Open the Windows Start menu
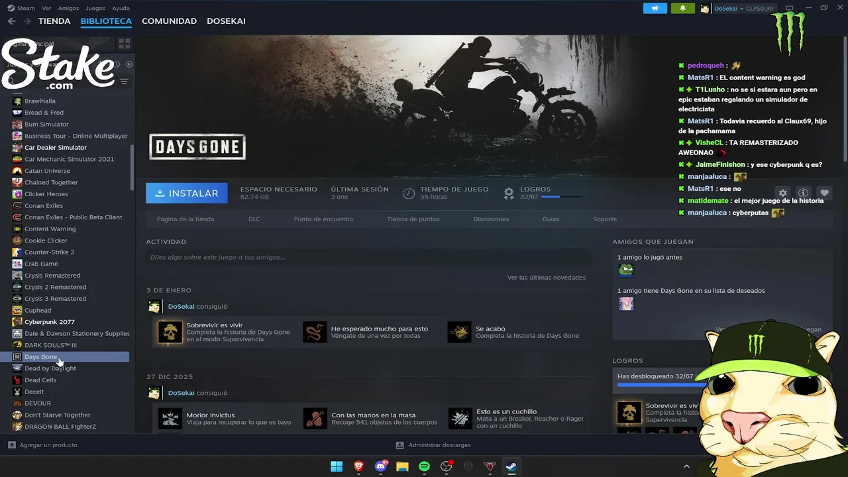This screenshot has width=848, height=477. 337,466
